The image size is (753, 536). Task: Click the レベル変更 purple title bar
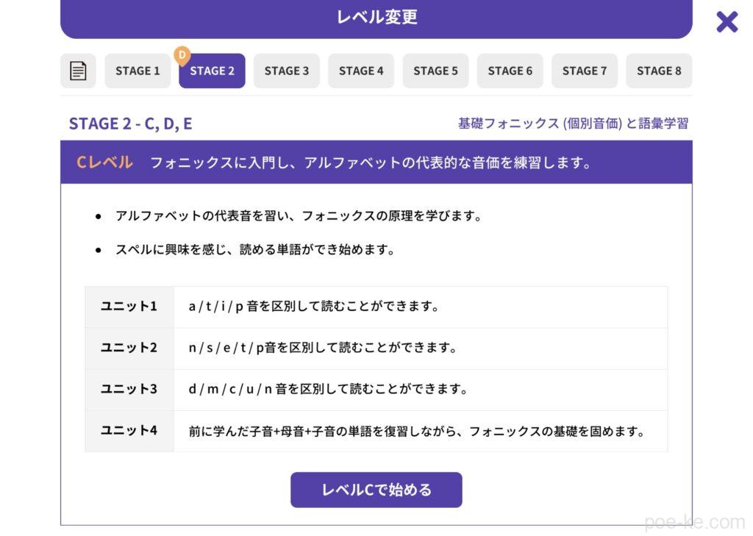coord(376,16)
